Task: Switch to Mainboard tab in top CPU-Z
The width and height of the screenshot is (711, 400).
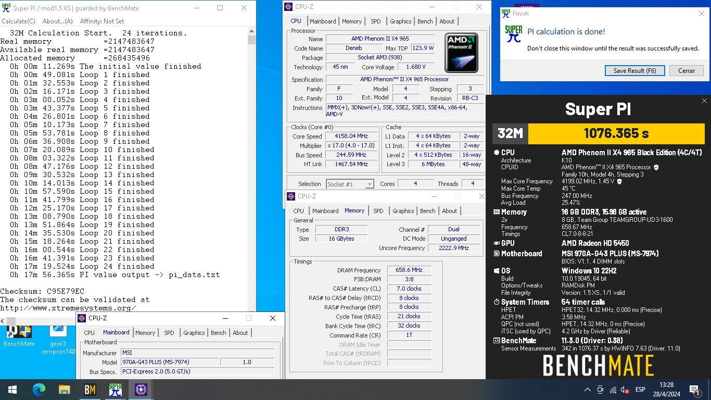Action: tap(323, 21)
